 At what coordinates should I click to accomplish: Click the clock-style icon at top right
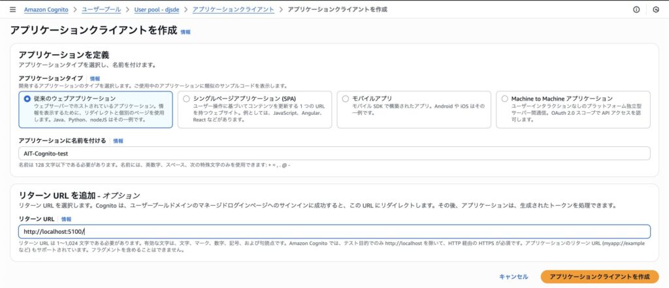coord(656,9)
